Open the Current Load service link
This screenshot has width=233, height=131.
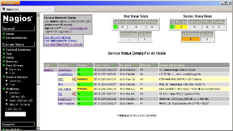pos(64,70)
